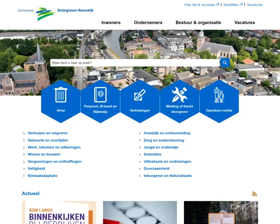Go to Vacatures in main navigation
The height and width of the screenshot is (224, 280).
pyautogui.click(x=245, y=22)
